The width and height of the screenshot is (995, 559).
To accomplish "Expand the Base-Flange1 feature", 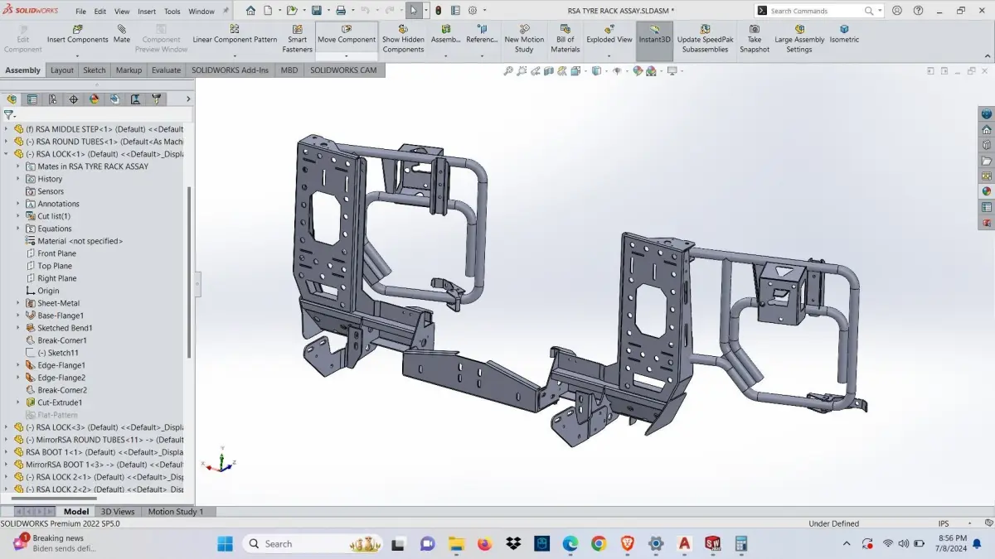I will (17, 316).
